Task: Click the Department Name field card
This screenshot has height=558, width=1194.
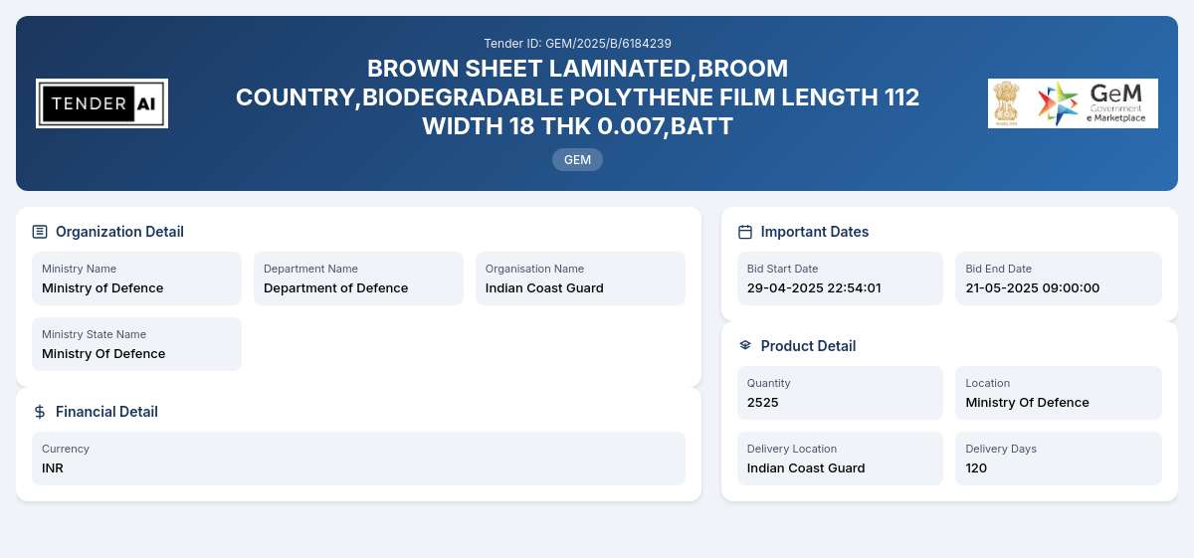Action: (358, 279)
